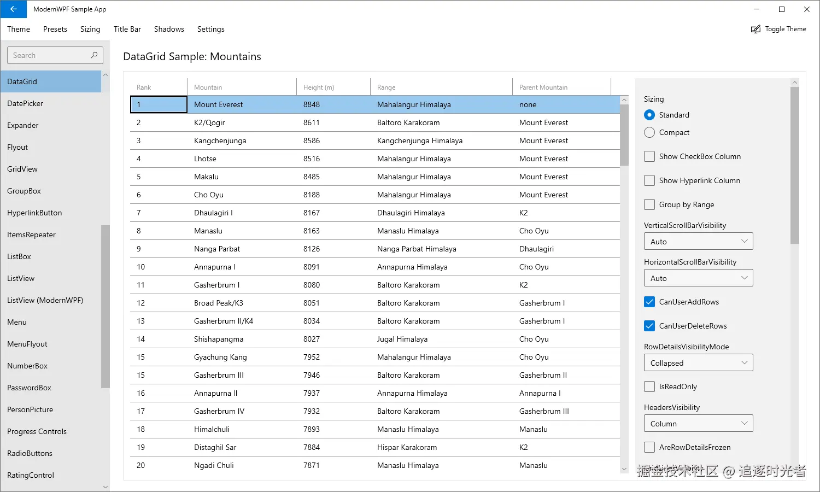Click data grid scroll-down arrow

point(624,469)
